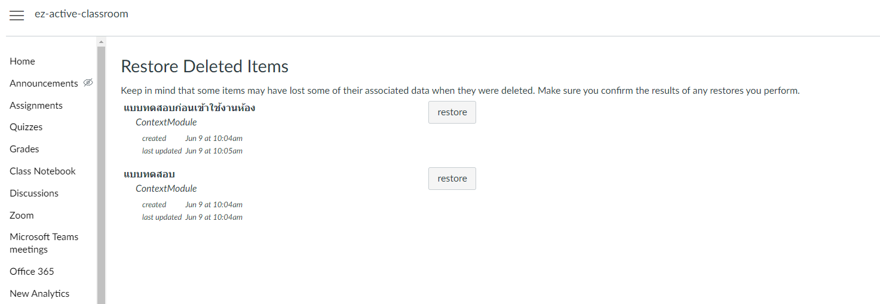This screenshot has height=304, width=880.
Task: Open the Announcements page
Action: [44, 84]
